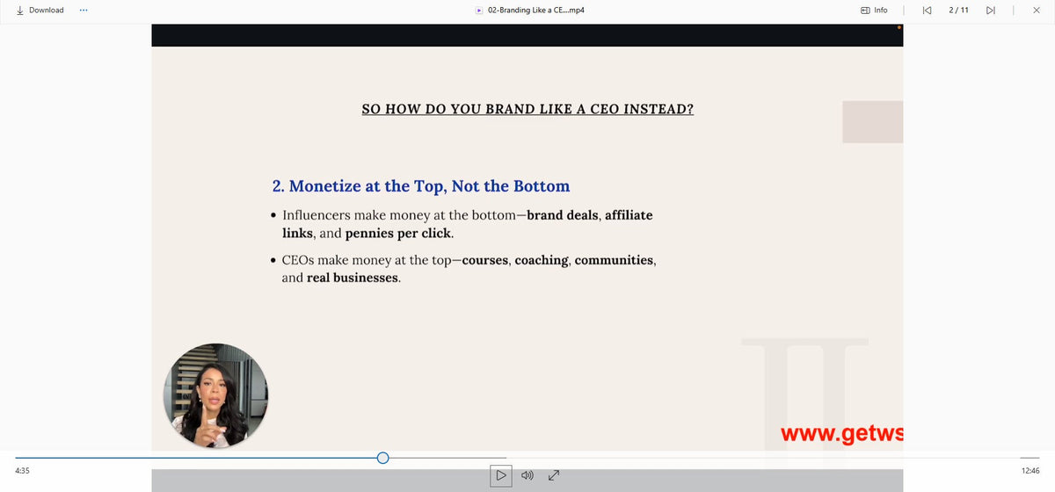Click the video file type icon beside the title
Image resolution: width=1055 pixels, height=492 pixels.
pos(479,11)
